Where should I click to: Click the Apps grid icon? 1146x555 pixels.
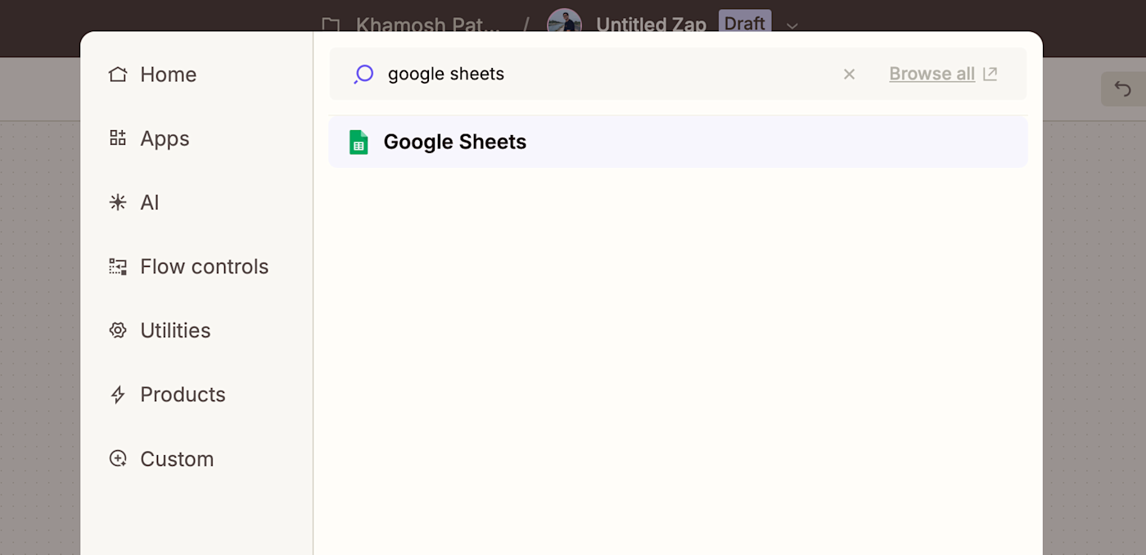pyautogui.click(x=118, y=138)
